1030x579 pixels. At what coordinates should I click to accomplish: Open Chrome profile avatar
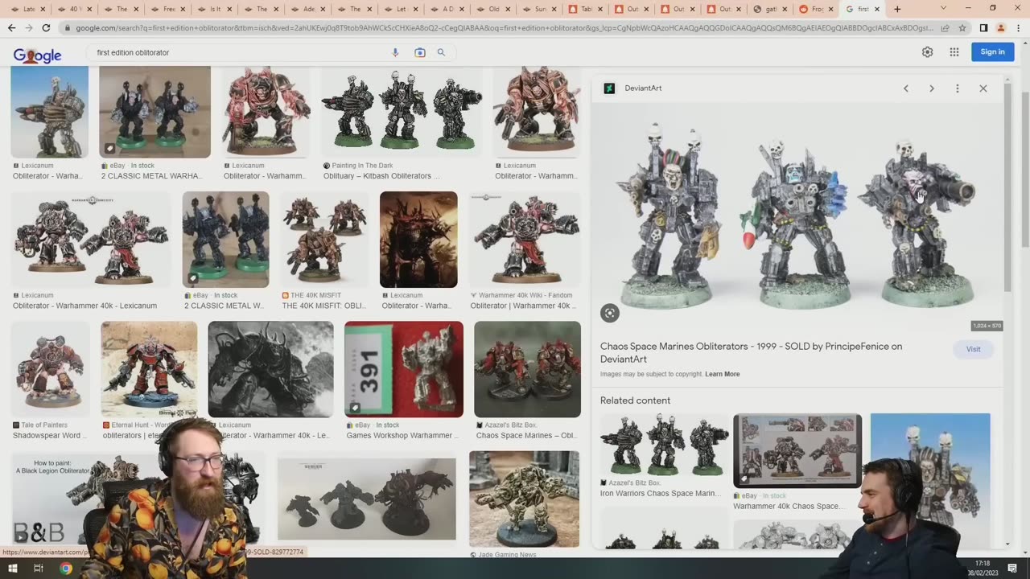[1001, 27]
